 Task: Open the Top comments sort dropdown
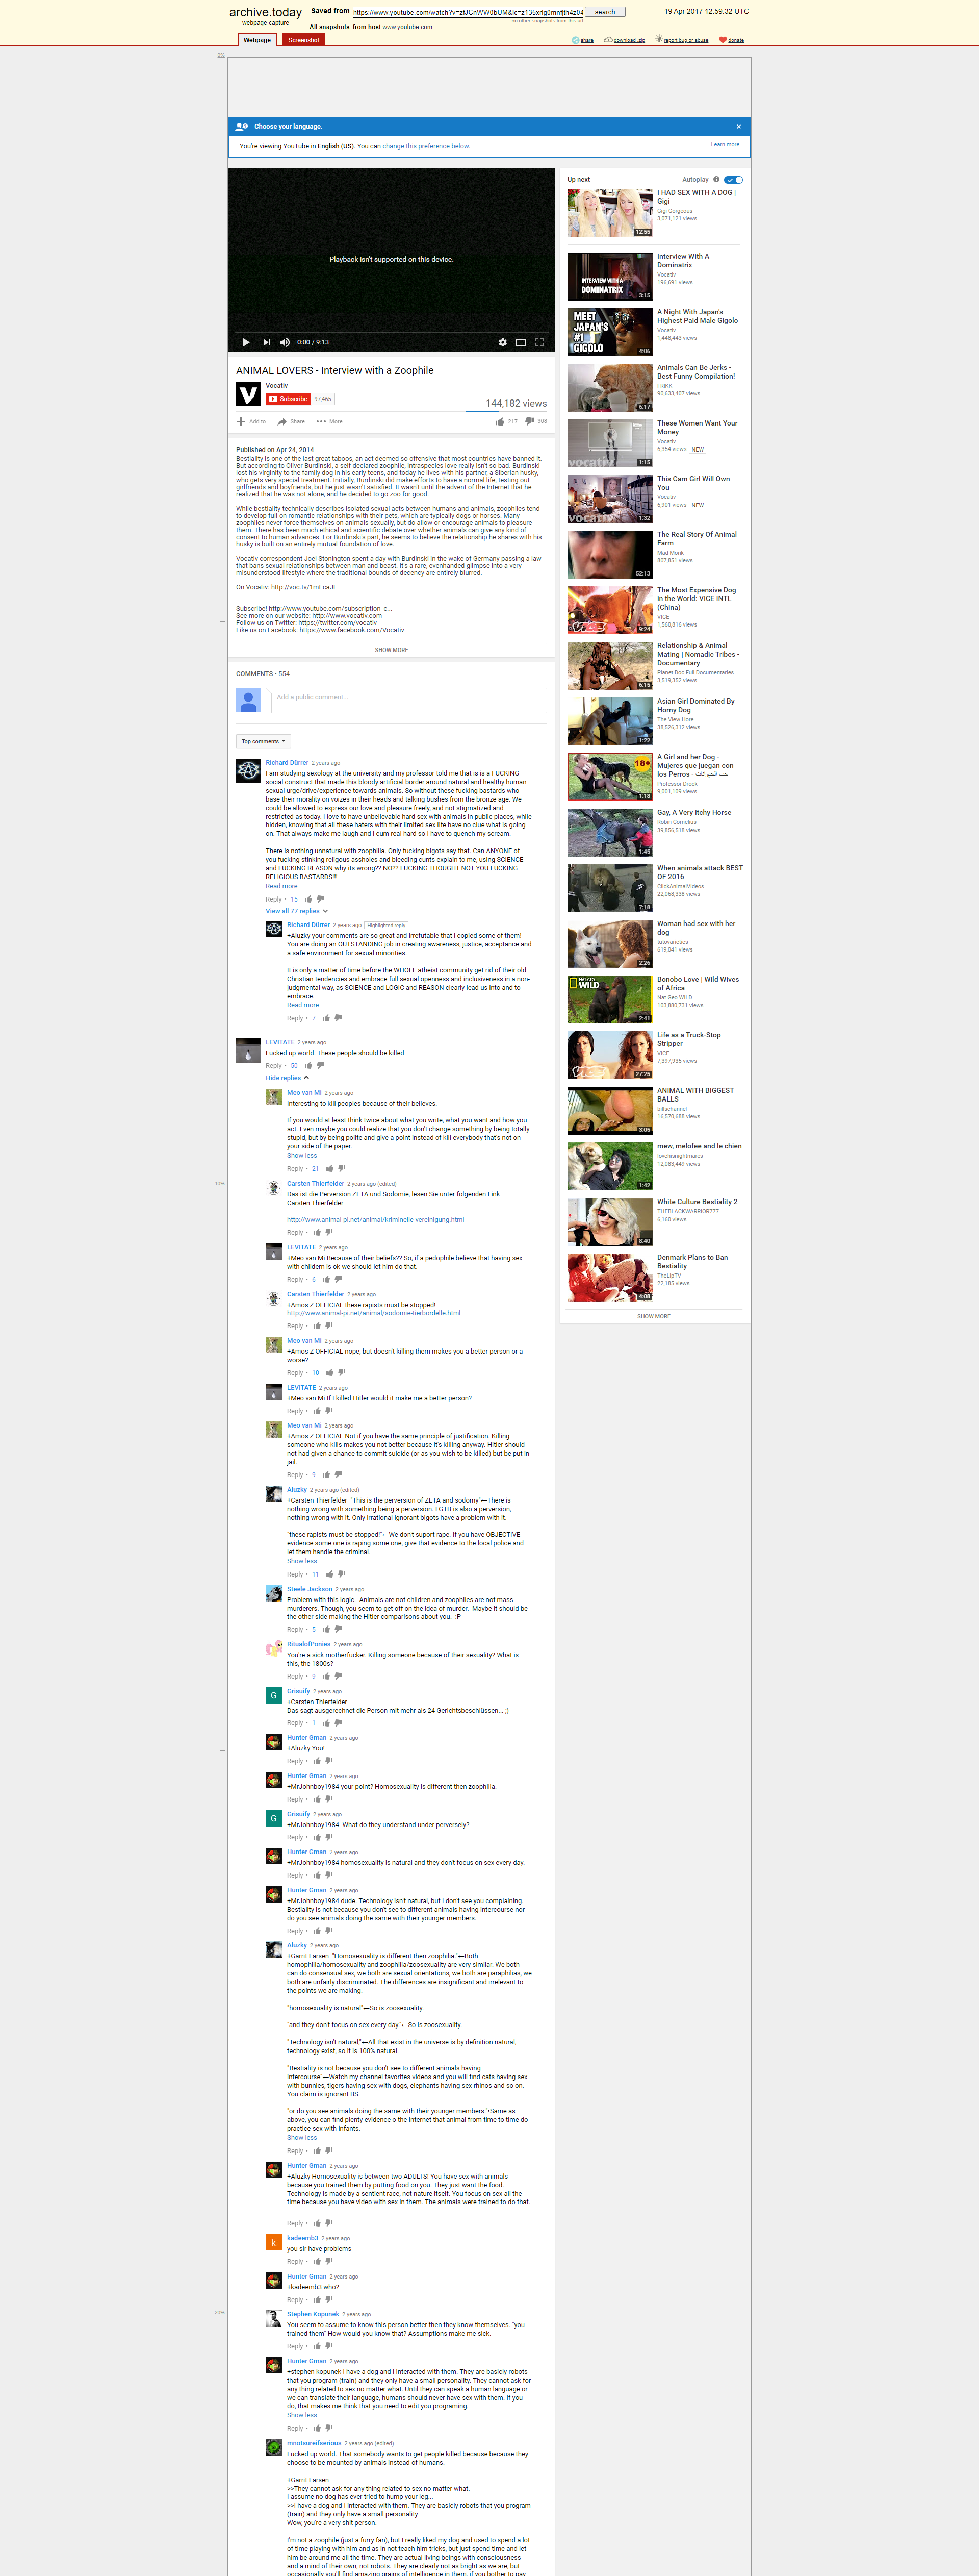click(263, 741)
